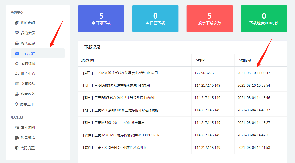Viewport: 295px width, 163px height.
Task: Click the 账号信息 sidebar heading
Action: coord(17,117)
